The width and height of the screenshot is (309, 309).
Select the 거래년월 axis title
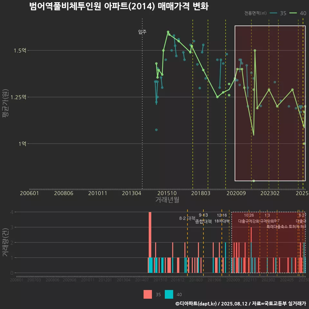click(167, 200)
